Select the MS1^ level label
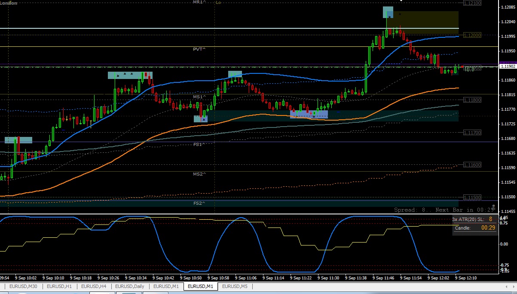Screen dimensions: 517x294 [x=199, y=97]
